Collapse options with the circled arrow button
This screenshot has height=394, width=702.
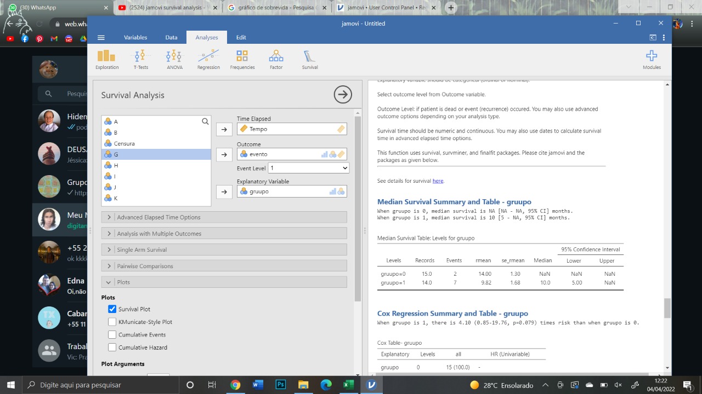(343, 95)
